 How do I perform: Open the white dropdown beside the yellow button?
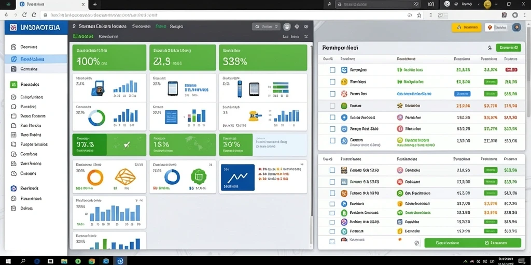497,27
